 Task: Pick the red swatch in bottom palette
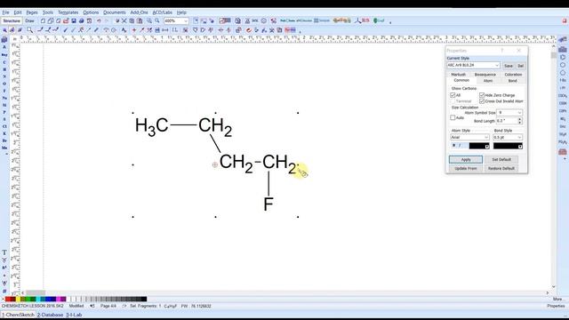[x=8, y=299]
